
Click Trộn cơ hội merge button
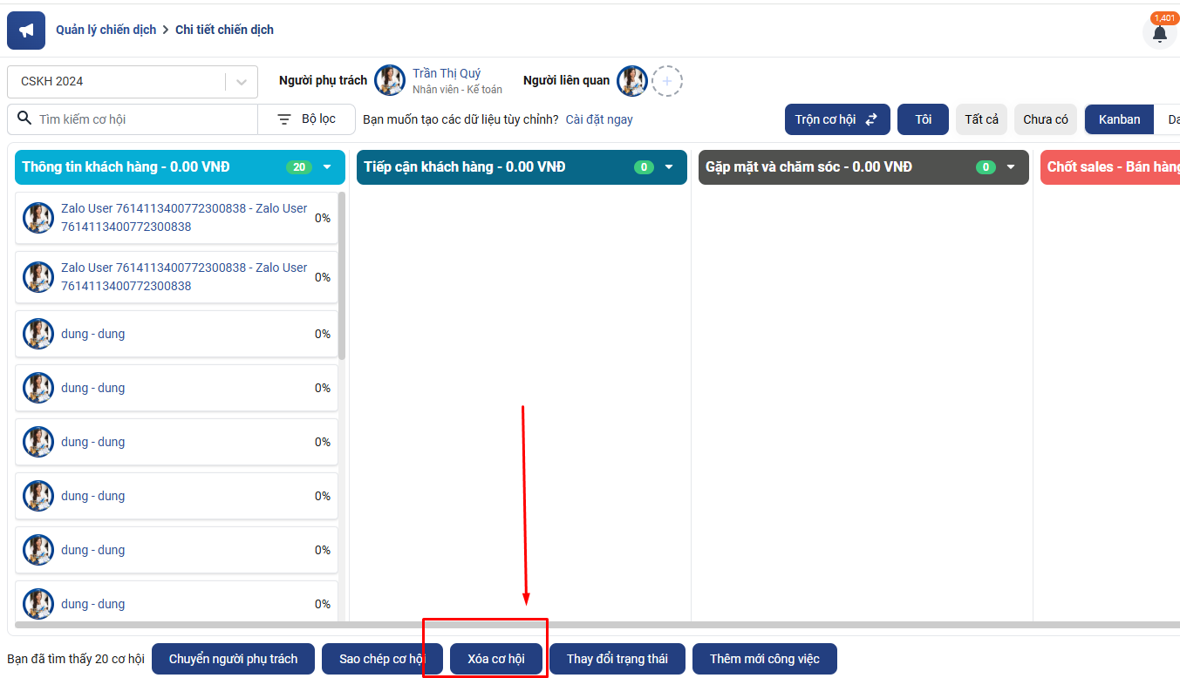pos(836,119)
